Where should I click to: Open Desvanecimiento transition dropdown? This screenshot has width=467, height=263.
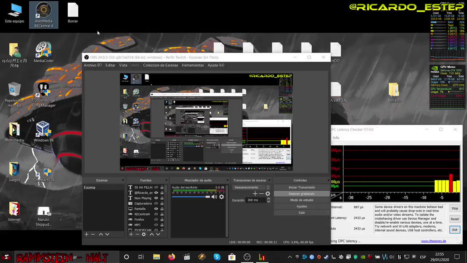click(251, 187)
